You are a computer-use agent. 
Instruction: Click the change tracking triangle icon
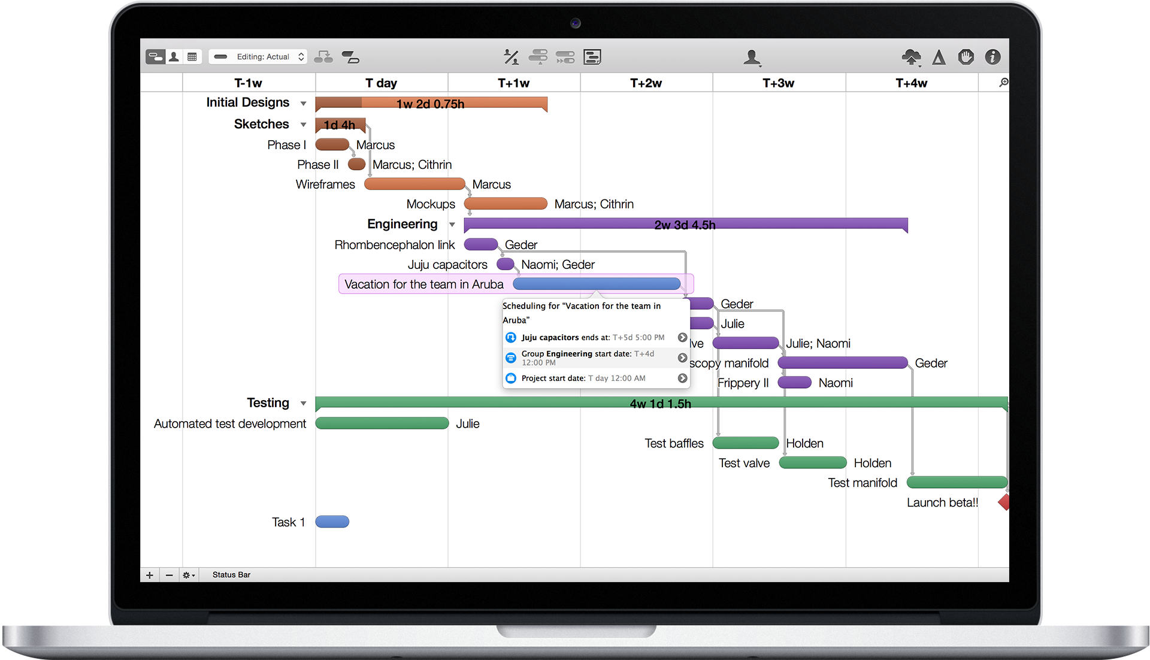(x=939, y=57)
